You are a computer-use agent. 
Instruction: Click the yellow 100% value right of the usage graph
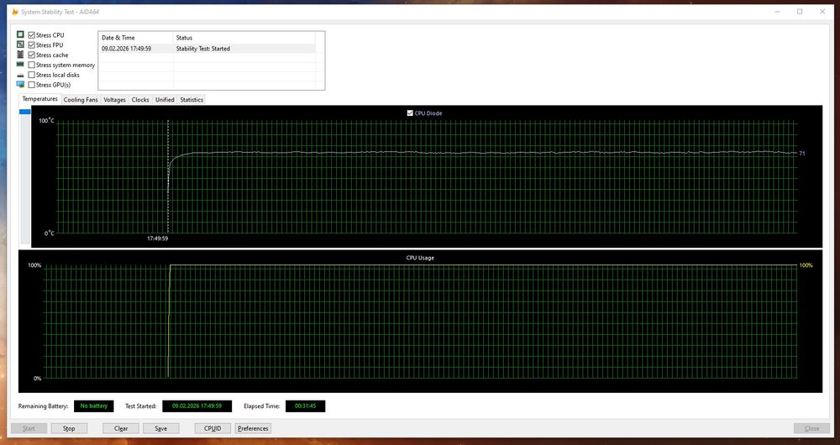coord(806,265)
